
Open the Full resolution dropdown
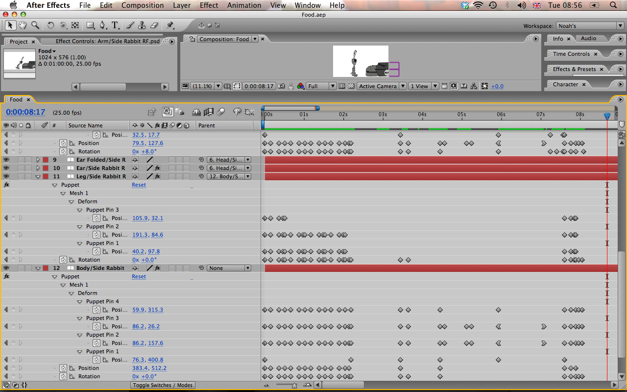pyautogui.click(x=321, y=86)
